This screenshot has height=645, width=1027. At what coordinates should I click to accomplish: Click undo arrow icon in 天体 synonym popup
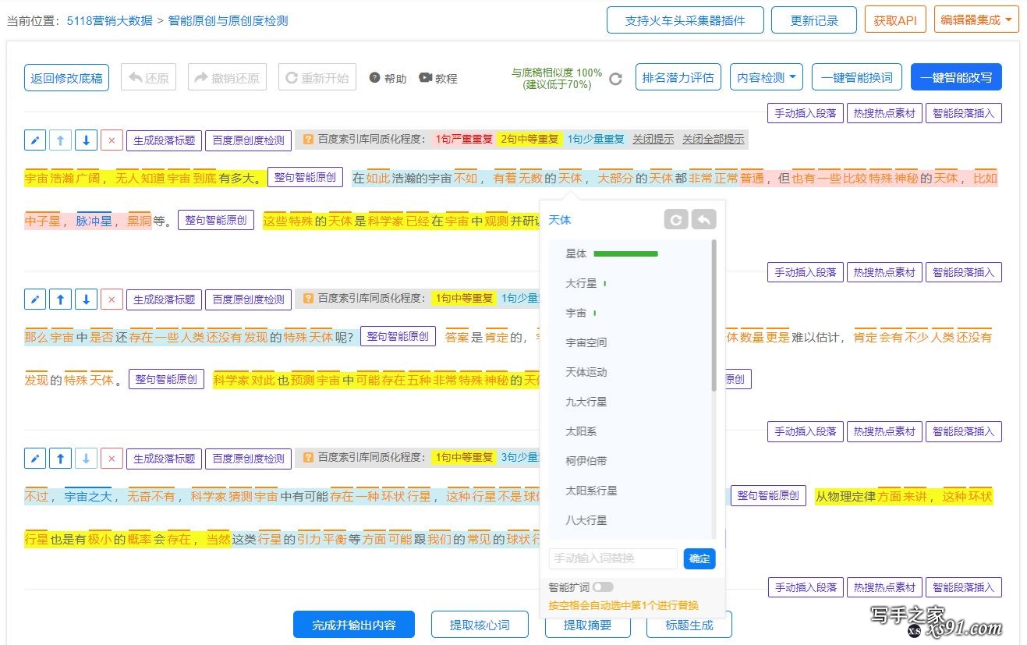[x=703, y=220]
